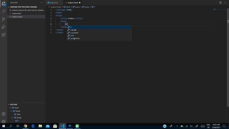Choose the 'param' autocomplete suggestion
This screenshot has width=229, height=129.
tap(99, 30)
